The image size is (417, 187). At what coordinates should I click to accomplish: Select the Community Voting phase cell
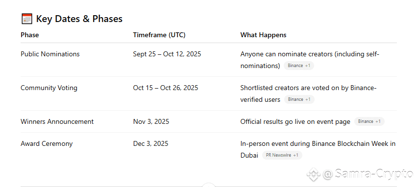pyautogui.click(x=49, y=88)
